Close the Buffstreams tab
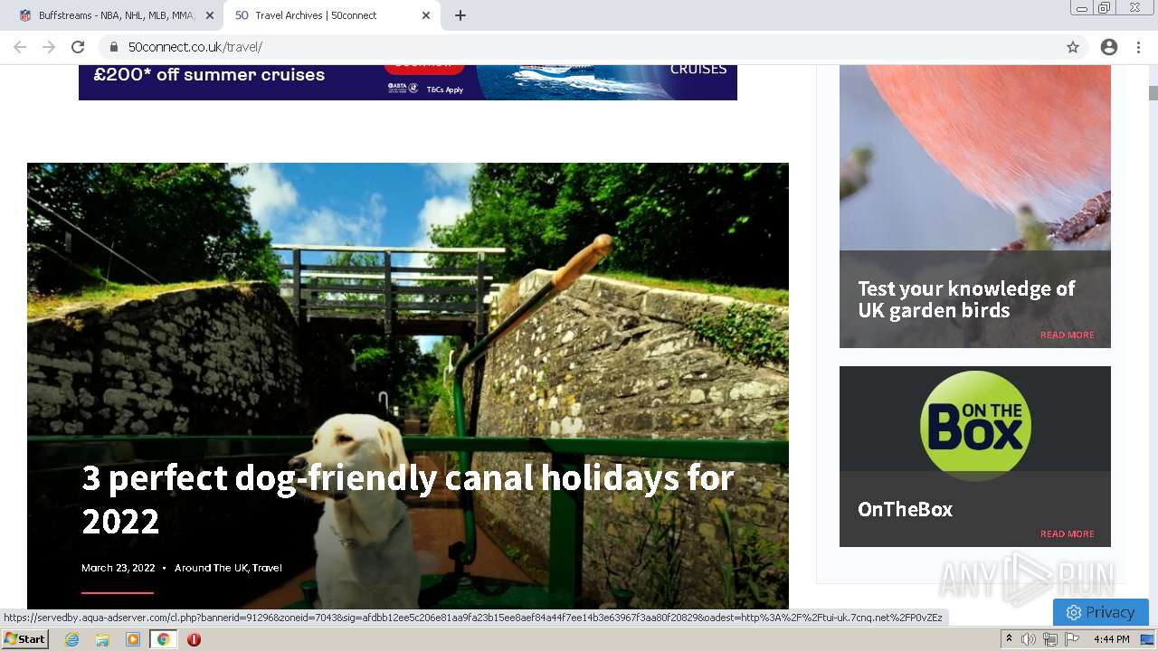 (x=210, y=15)
